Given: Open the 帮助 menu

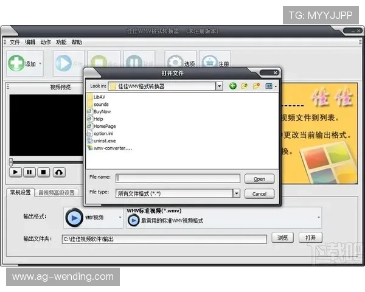Looking at the screenshot, I should pos(77,42).
